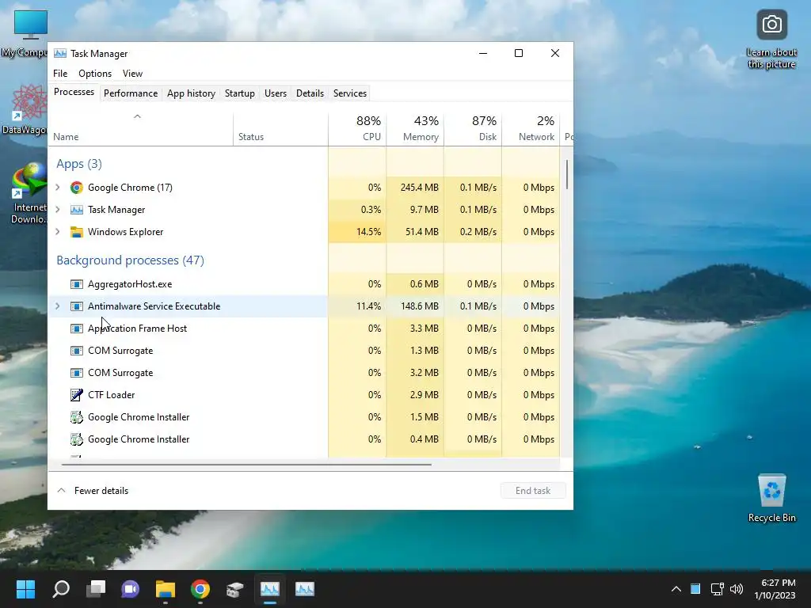Click the volume icon in system tray
Screen dimensions: 811x608
[x=737, y=589]
